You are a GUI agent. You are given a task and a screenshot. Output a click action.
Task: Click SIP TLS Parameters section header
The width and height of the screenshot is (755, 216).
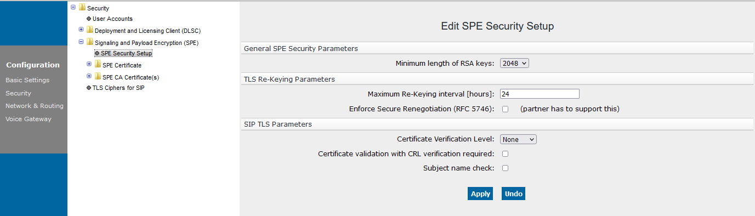tap(278, 124)
